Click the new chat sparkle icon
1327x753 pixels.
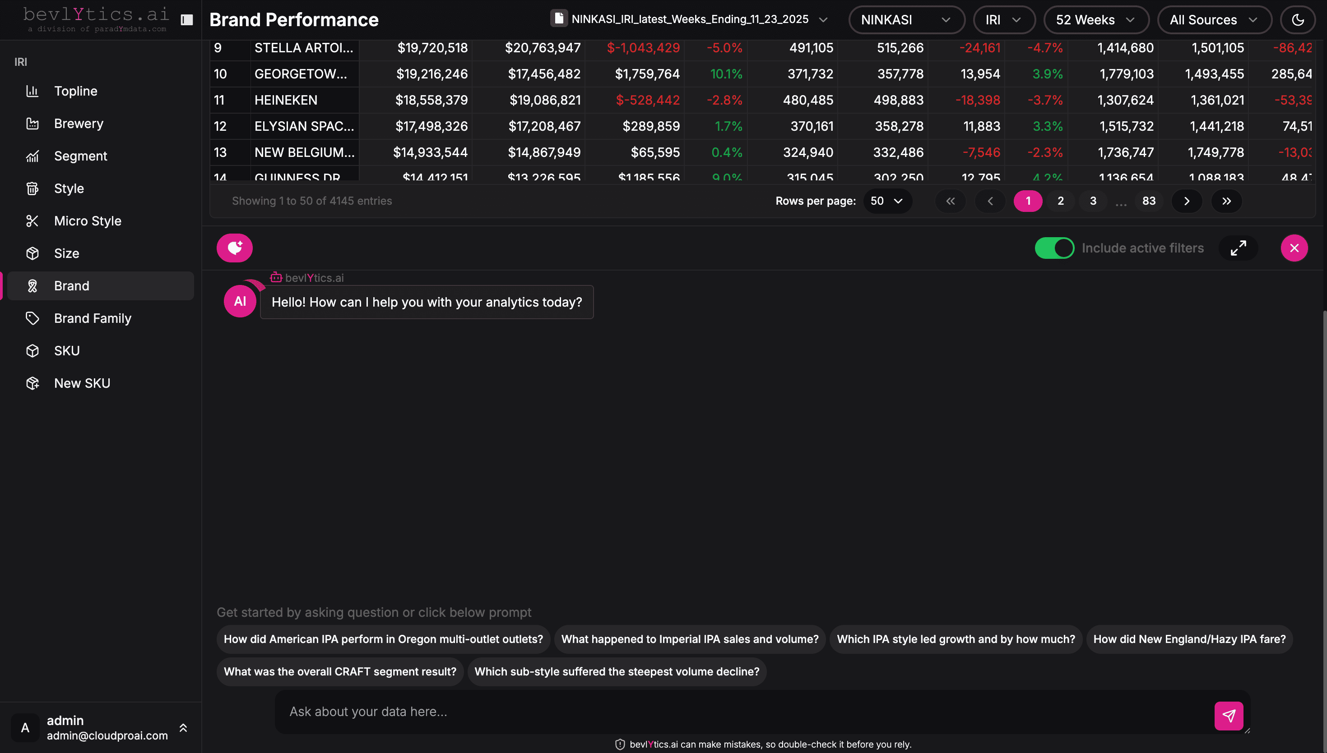(x=234, y=248)
